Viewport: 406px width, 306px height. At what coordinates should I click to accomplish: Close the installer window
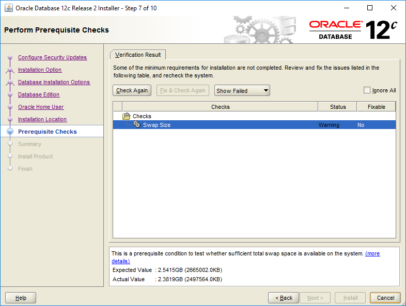click(x=393, y=8)
